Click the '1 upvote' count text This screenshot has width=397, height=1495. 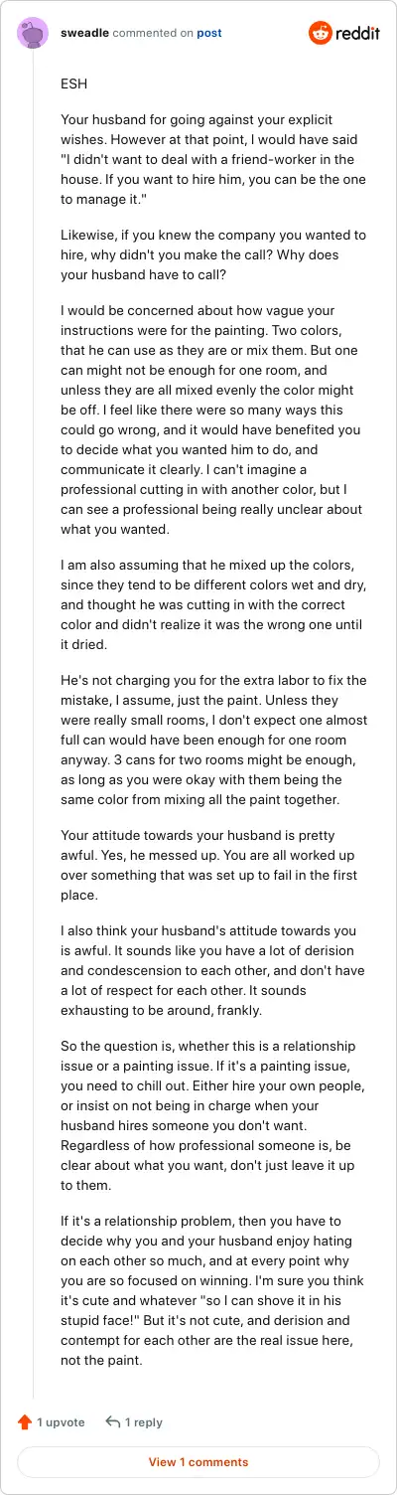click(61, 1422)
